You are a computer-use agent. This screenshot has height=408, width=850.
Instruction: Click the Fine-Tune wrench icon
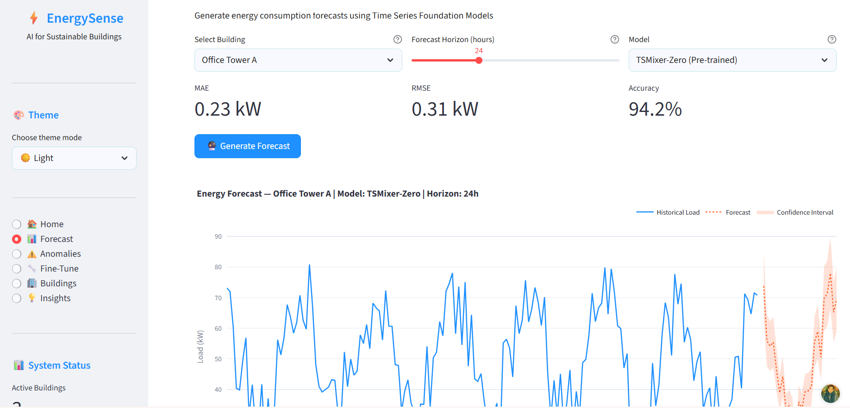pyautogui.click(x=32, y=268)
